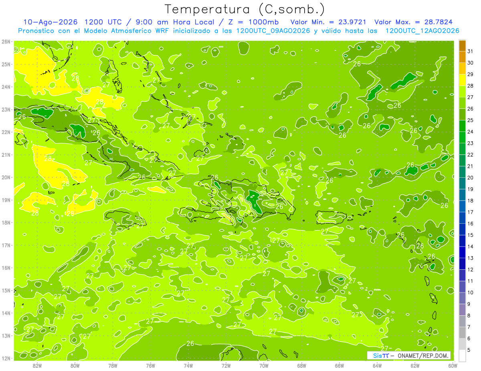Pick legend color band between 29 and 30

click(x=462, y=69)
